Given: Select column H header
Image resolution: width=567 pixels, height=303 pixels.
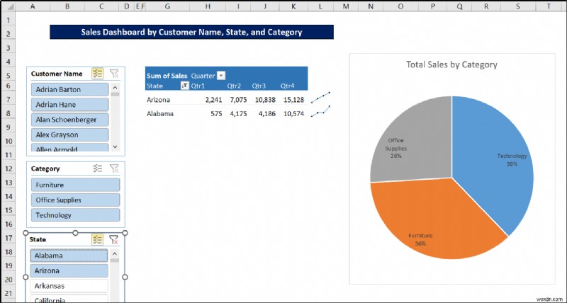Looking at the screenshot, I should coord(207,6).
